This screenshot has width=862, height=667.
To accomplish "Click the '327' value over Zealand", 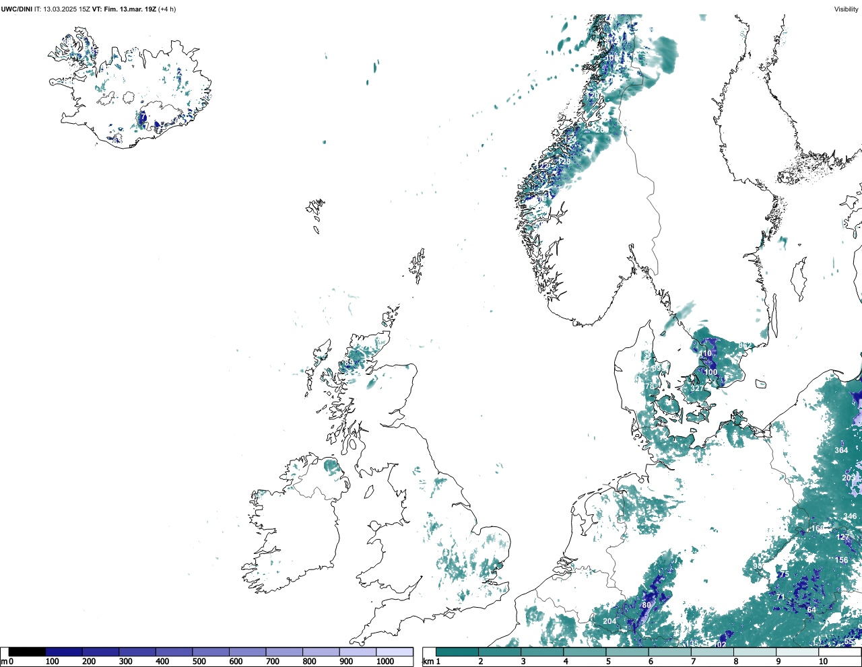I will tap(697, 388).
